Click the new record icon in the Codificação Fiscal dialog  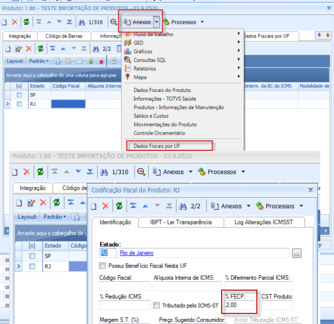pos(94,206)
